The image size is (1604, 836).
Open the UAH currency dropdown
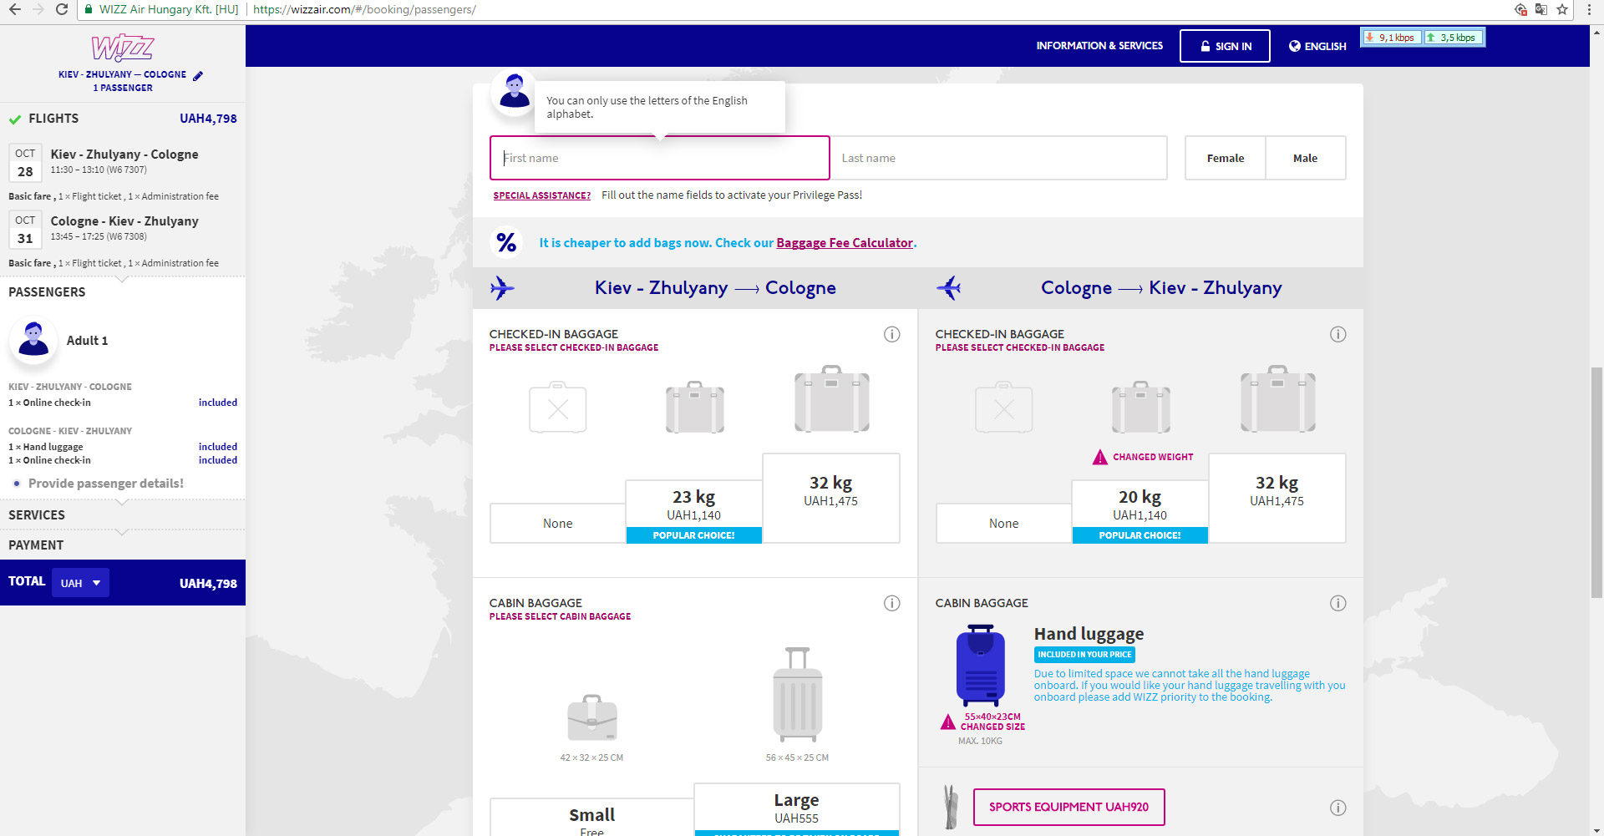coord(80,583)
